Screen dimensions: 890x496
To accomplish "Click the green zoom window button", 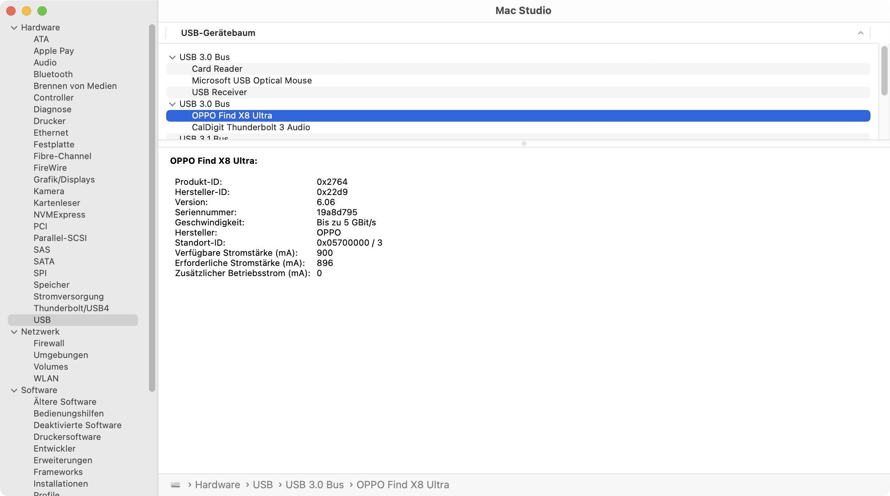I will [x=42, y=11].
